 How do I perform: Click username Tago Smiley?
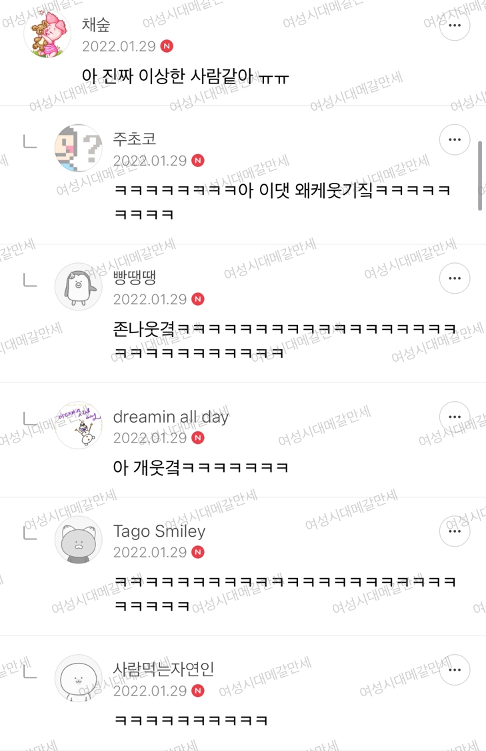click(159, 531)
